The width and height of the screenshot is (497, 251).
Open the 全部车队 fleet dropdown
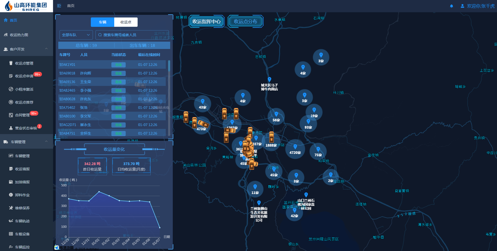click(x=76, y=35)
